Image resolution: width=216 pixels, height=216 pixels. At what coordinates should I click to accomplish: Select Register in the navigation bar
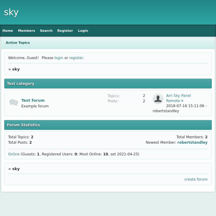point(65,31)
